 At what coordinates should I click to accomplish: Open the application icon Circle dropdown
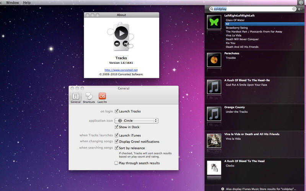(x=137, y=121)
